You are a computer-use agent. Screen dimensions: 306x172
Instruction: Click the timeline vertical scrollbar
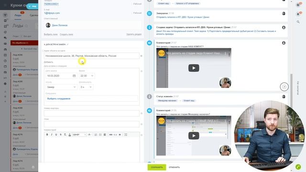(292, 90)
